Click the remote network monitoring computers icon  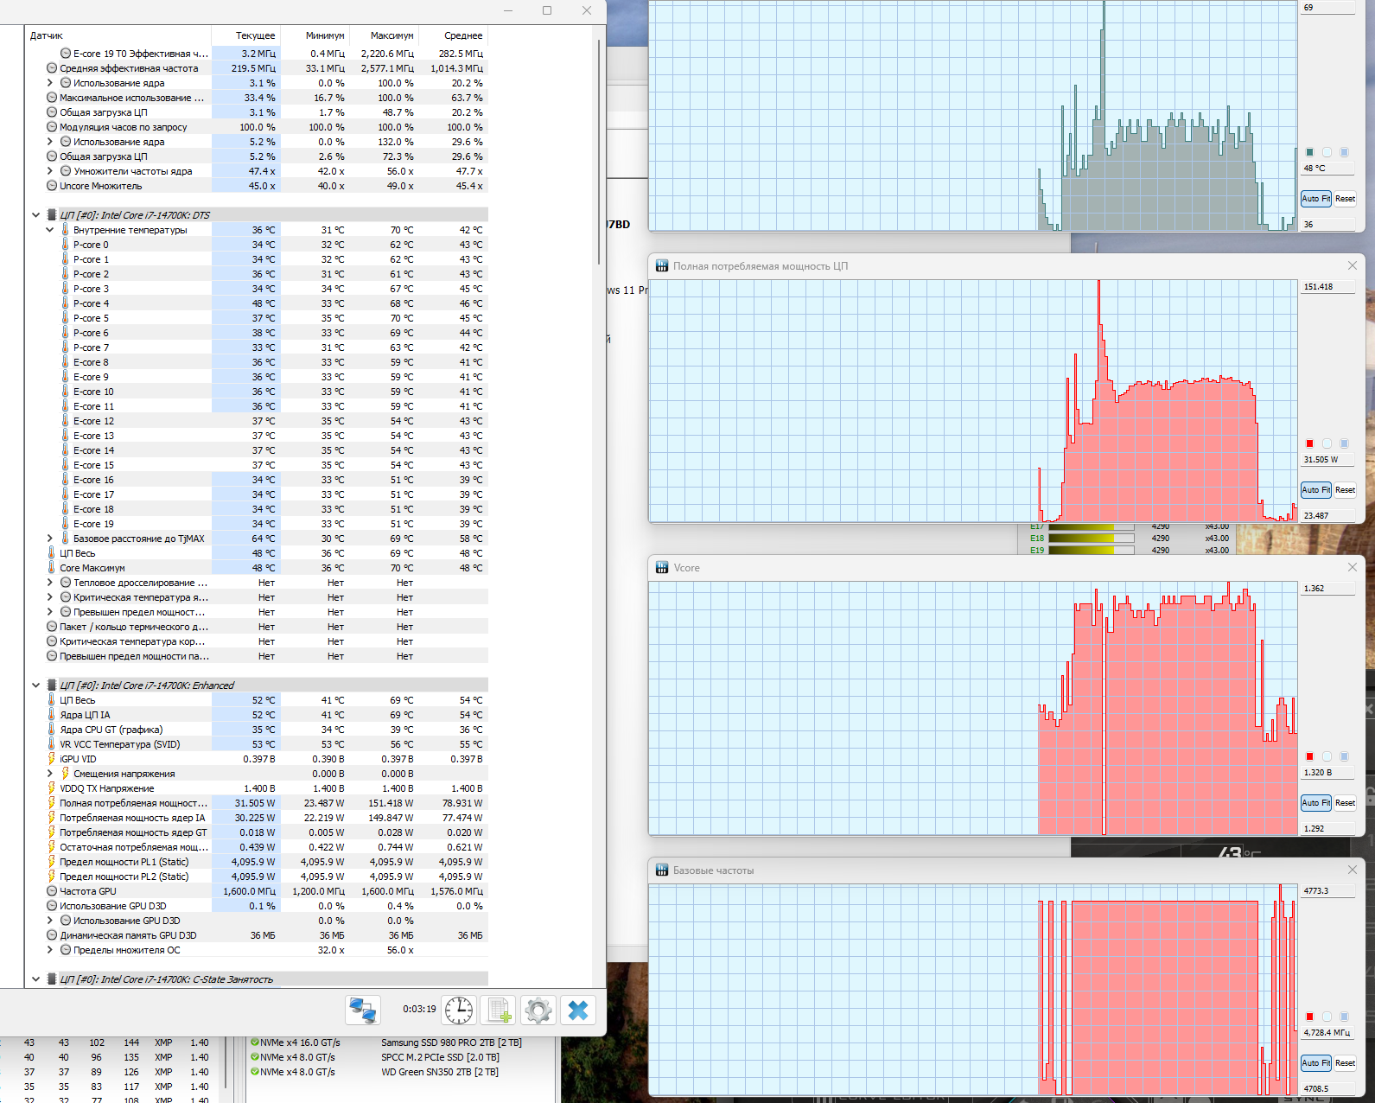(x=363, y=1010)
